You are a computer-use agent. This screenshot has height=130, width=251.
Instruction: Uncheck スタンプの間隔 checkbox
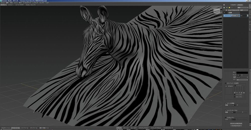(226, 103)
